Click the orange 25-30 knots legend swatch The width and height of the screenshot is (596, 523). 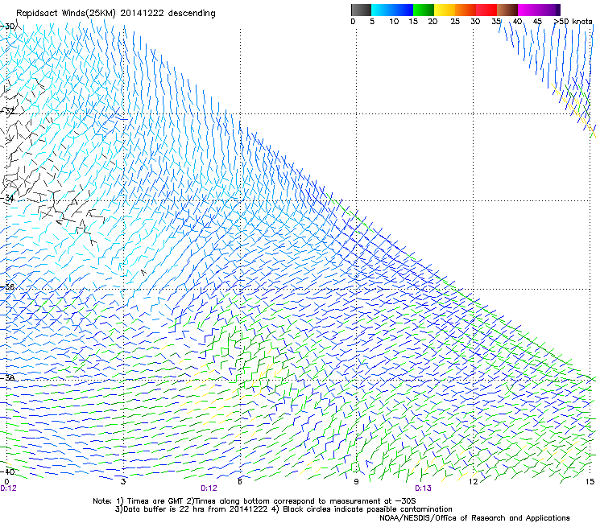[466, 10]
